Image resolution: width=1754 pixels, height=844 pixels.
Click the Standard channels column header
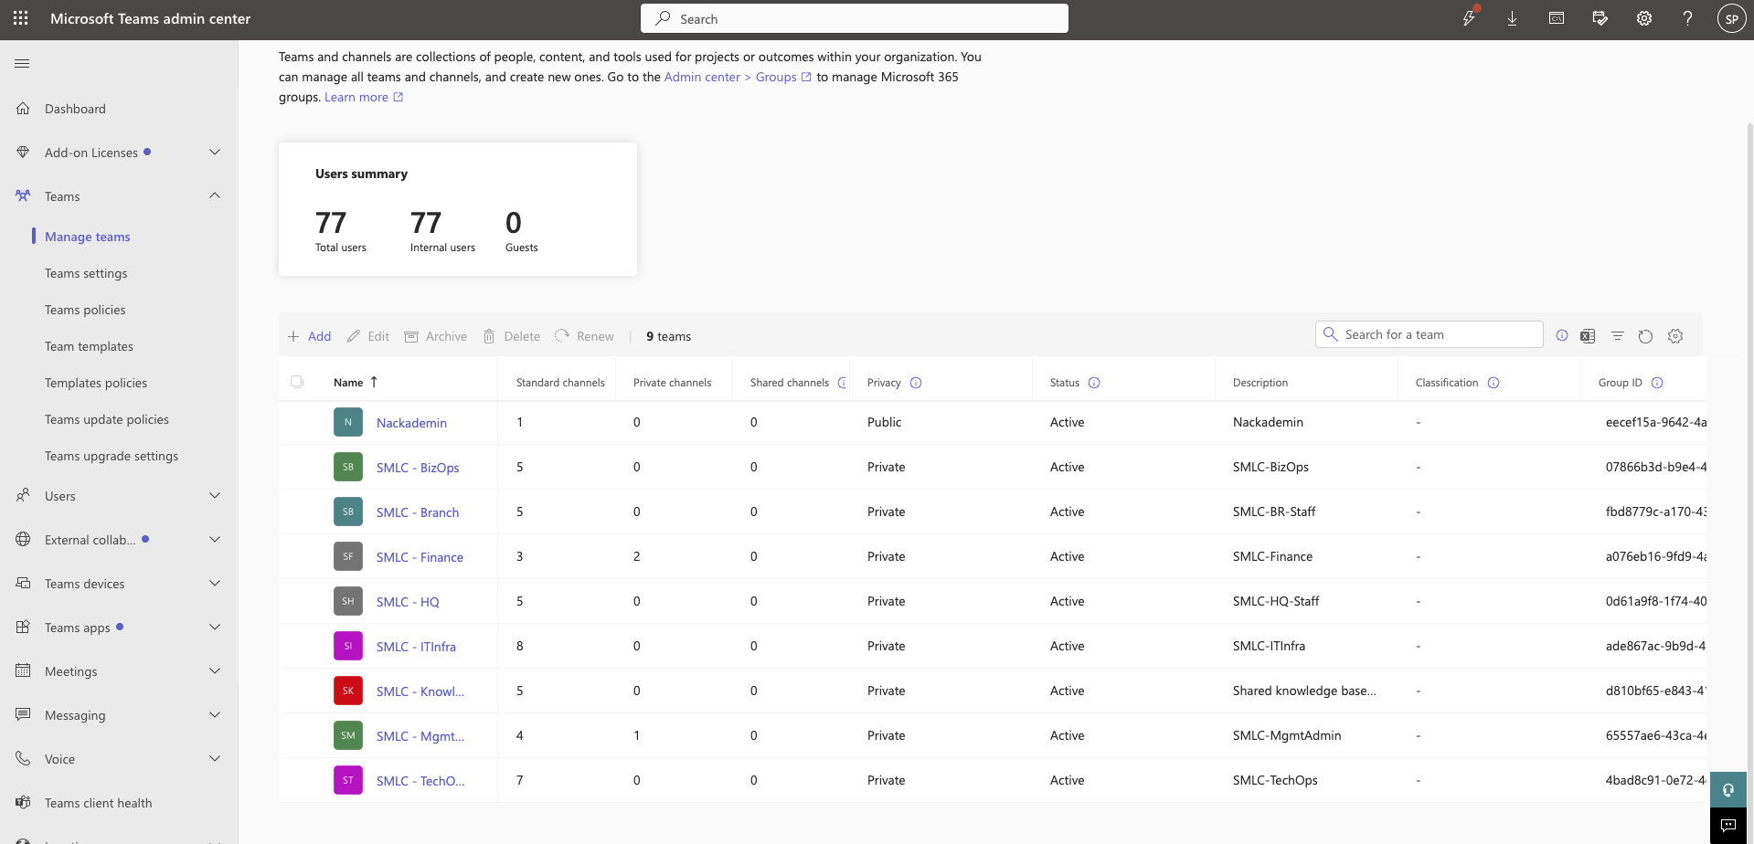pos(560,383)
